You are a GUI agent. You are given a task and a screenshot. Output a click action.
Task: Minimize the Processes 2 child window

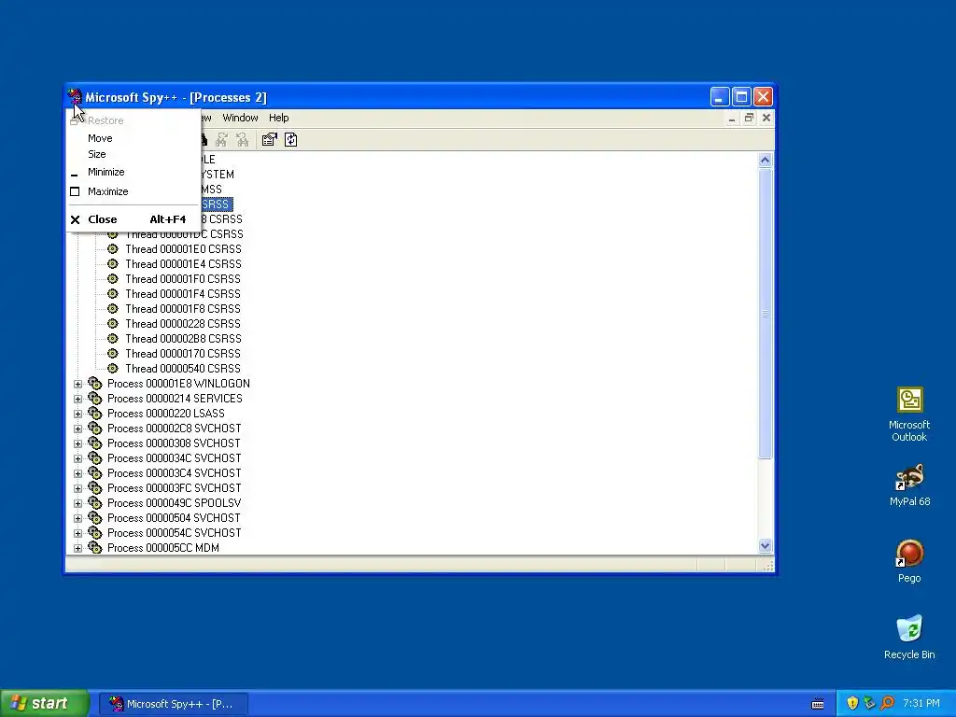[x=732, y=118]
